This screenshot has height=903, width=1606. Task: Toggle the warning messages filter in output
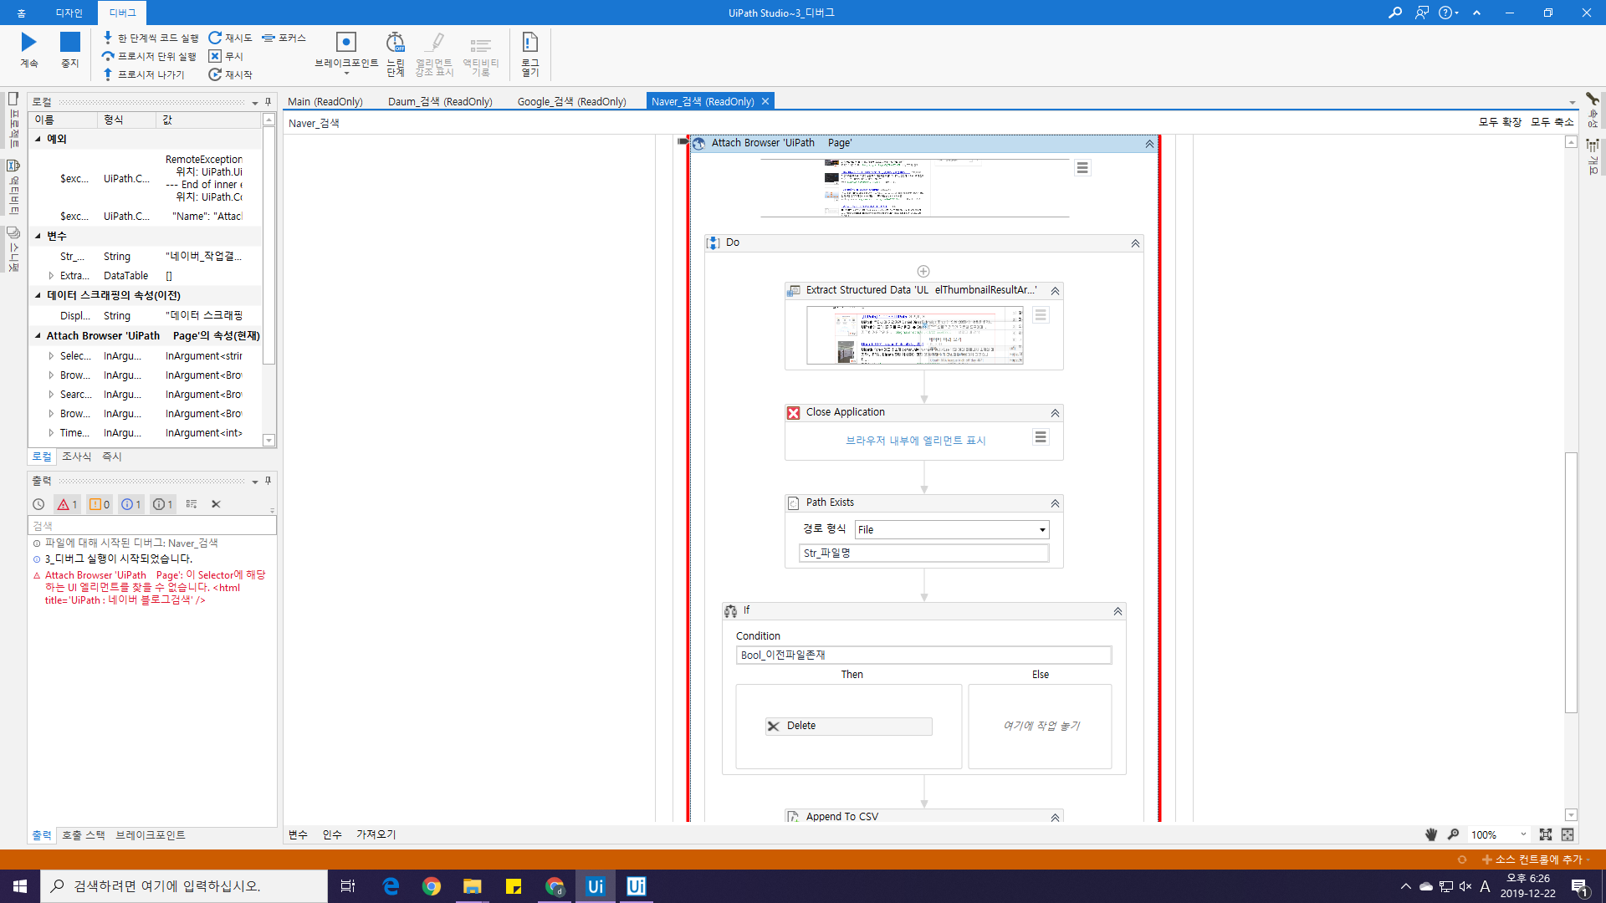click(x=100, y=504)
